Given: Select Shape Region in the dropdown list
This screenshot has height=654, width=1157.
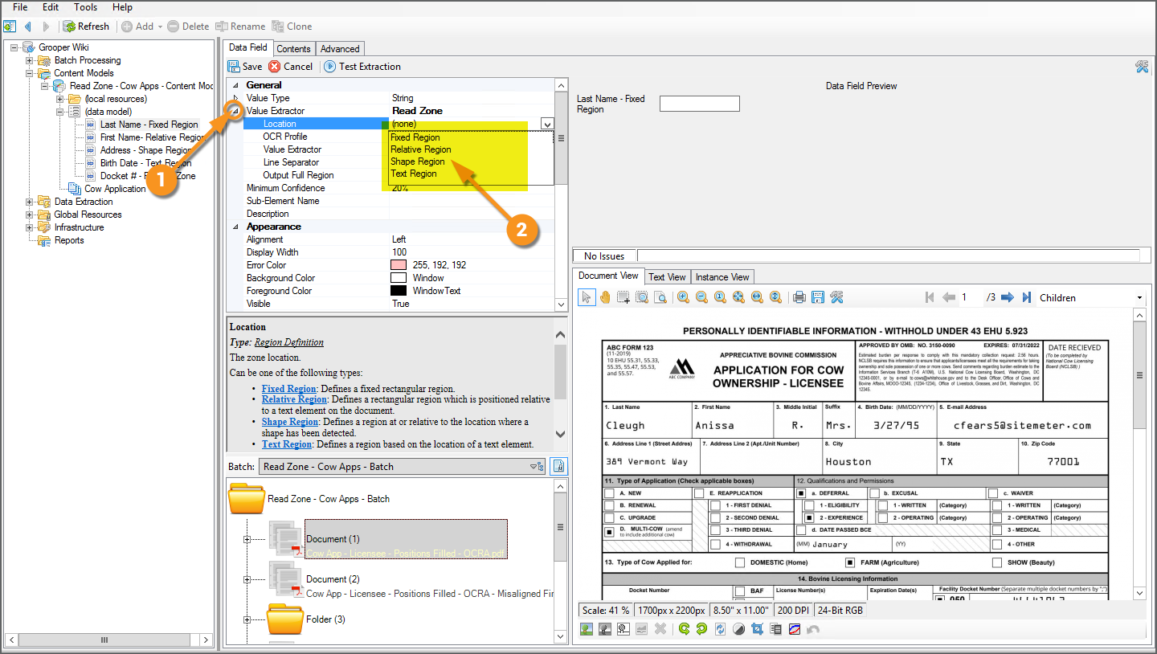Looking at the screenshot, I should pyautogui.click(x=418, y=161).
